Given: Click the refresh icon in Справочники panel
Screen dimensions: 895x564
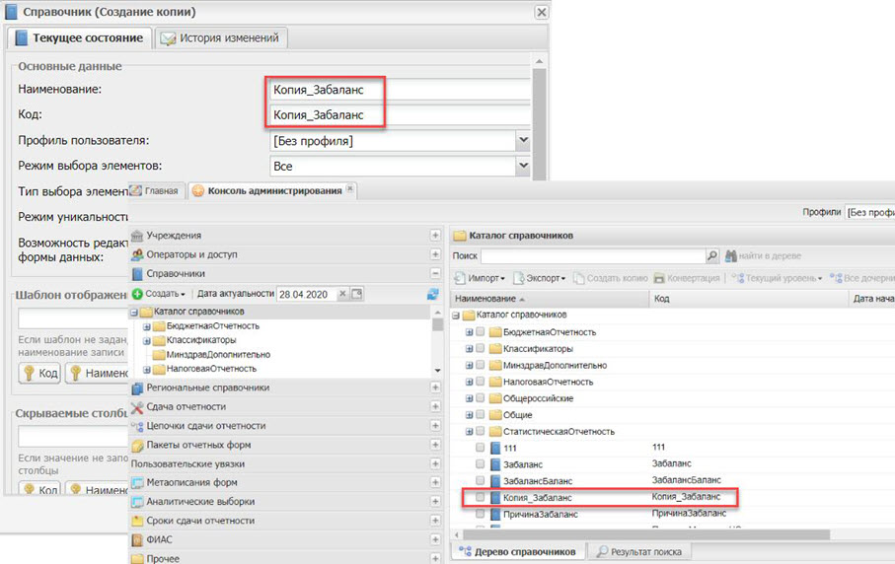Looking at the screenshot, I should 432,294.
